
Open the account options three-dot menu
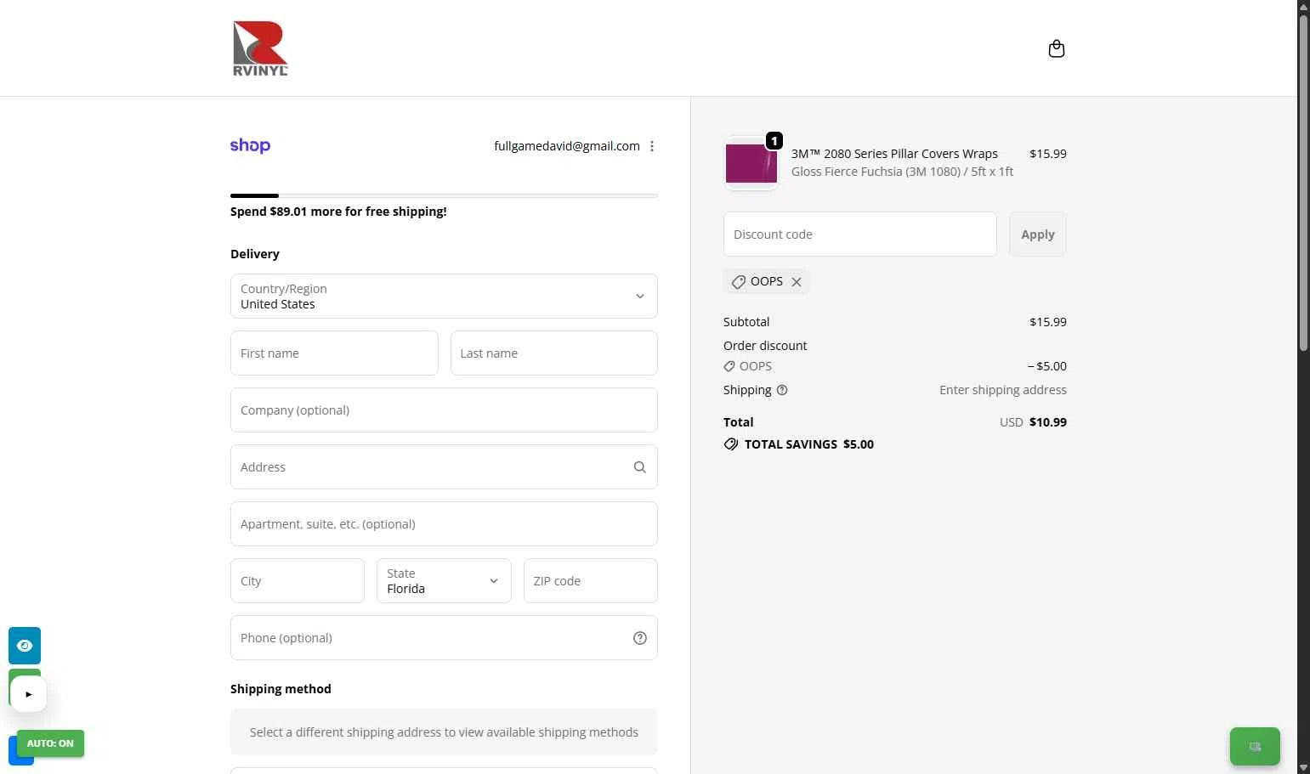[x=652, y=146]
